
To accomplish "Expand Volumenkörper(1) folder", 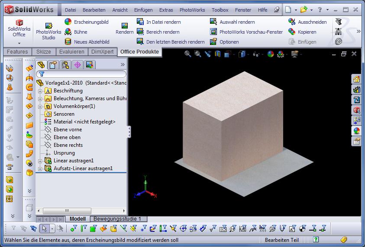I will (x=40, y=107).
